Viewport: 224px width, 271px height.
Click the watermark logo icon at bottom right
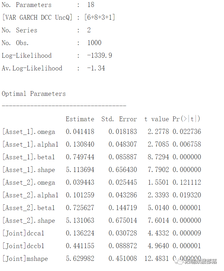tap(180, 261)
